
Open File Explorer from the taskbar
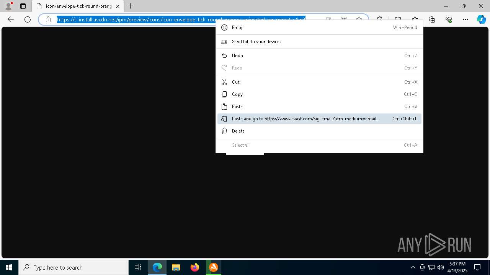point(176,267)
